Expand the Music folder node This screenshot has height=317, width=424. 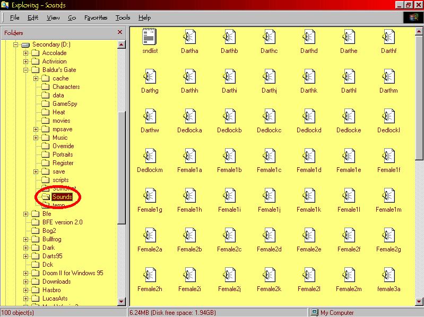tap(36, 138)
